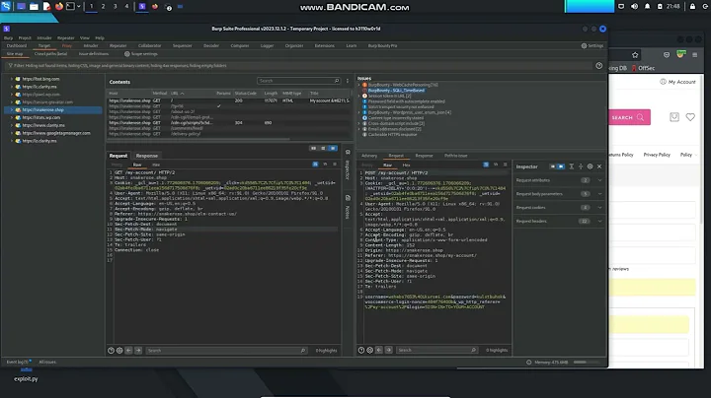Click Inspector expand-all sections icon
The image size is (711, 398).
(572, 166)
